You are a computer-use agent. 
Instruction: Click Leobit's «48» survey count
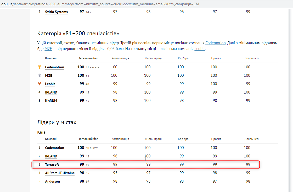[x=87, y=84]
